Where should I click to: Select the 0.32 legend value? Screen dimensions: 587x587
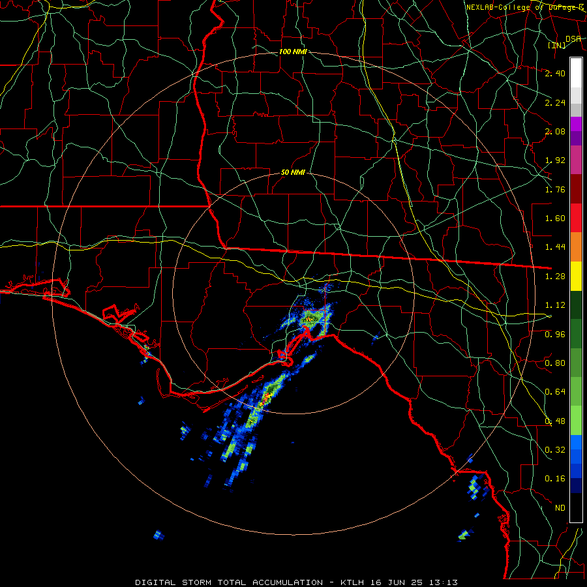[555, 450]
